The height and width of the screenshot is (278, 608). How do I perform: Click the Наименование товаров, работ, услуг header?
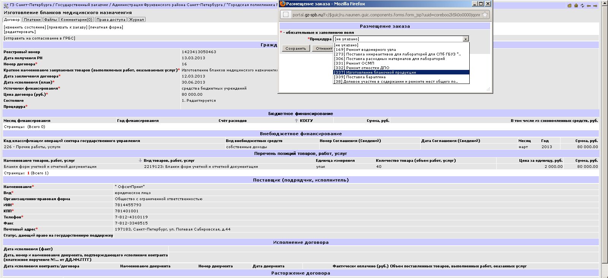coord(40,161)
